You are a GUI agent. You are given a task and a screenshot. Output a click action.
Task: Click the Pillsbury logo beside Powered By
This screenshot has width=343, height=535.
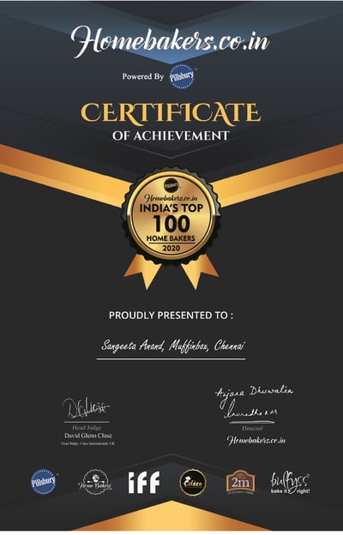(182, 76)
